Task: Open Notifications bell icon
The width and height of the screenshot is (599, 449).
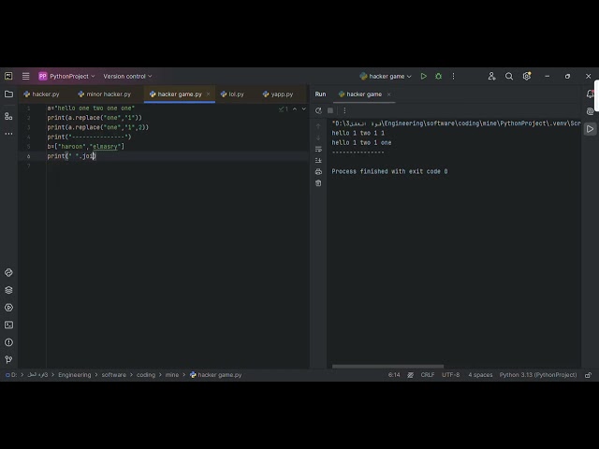Action: tap(591, 94)
